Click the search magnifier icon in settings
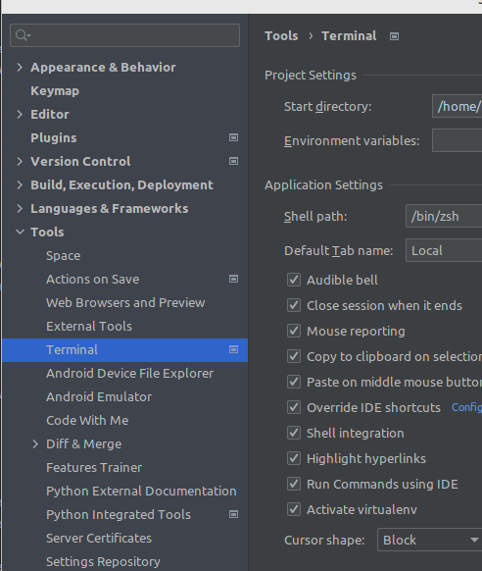This screenshot has width=482, height=571. (x=23, y=35)
